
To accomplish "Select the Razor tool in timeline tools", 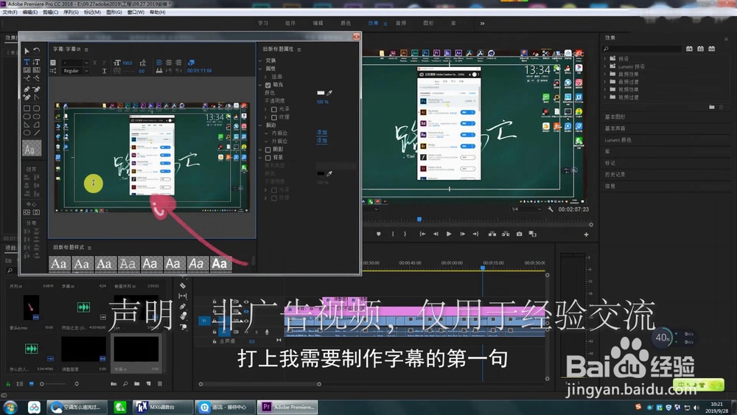I will pos(183,286).
